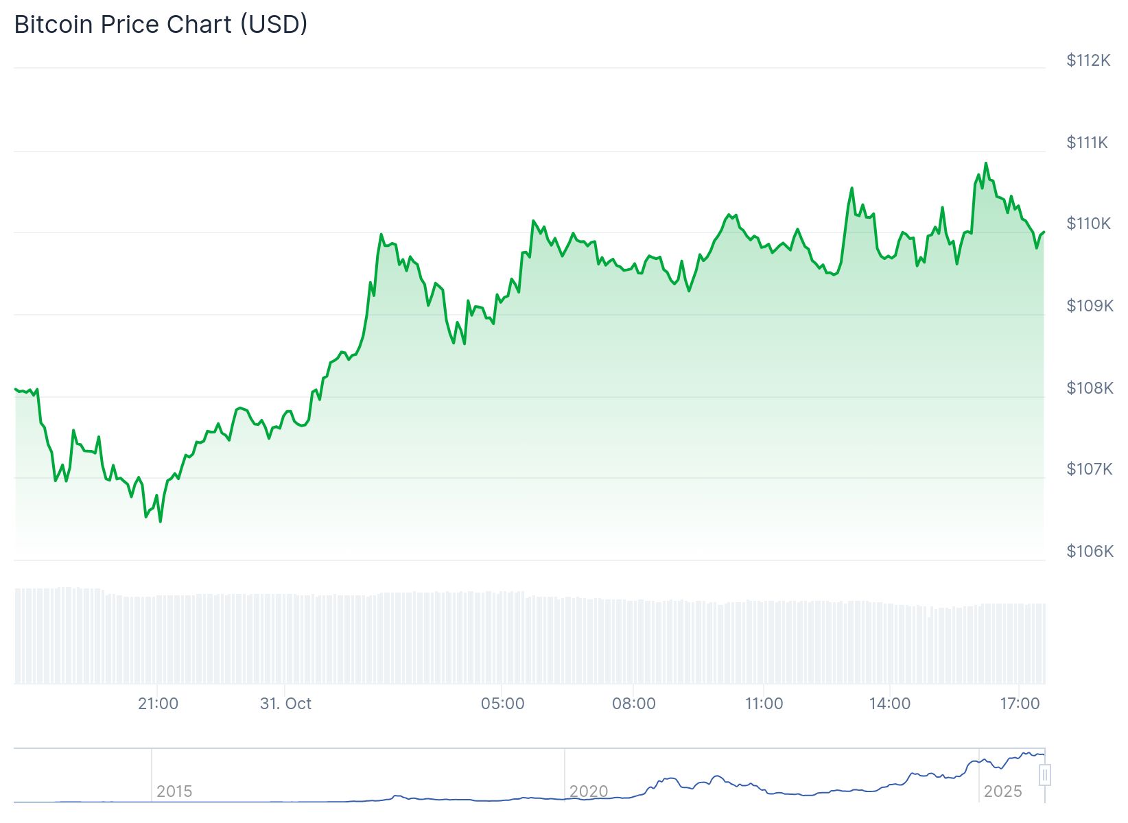Click the 2025 marker in the navigator
Viewport: 1128px width, 823px height.
point(1002,791)
